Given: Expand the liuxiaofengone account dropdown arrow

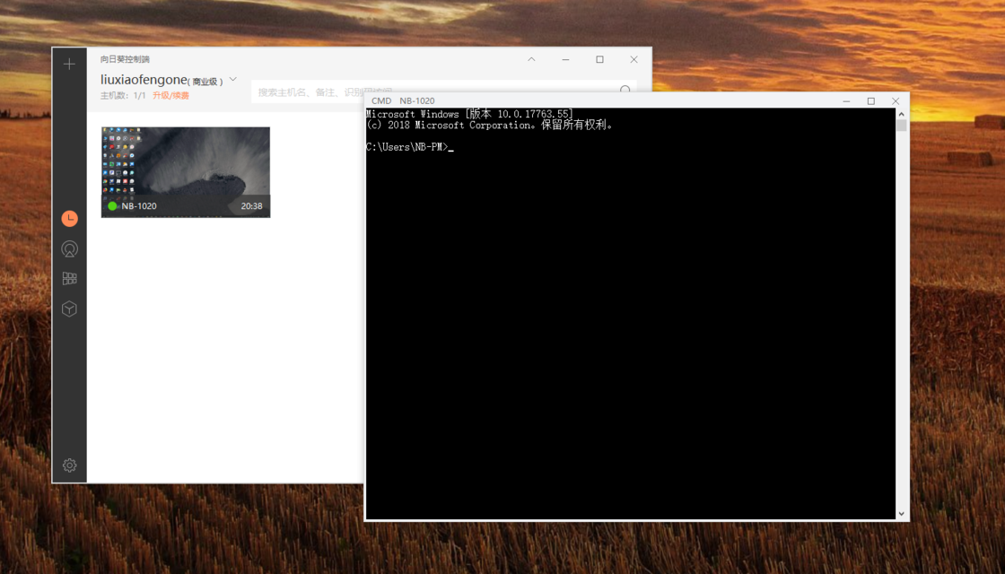Looking at the screenshot, I should [x=233, y=80].
